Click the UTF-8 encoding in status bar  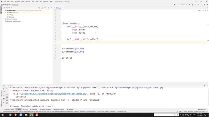pos(185,111)
